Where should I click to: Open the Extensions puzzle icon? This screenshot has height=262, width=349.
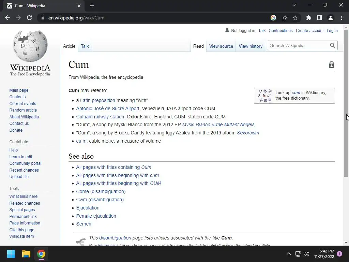[309, 18]
